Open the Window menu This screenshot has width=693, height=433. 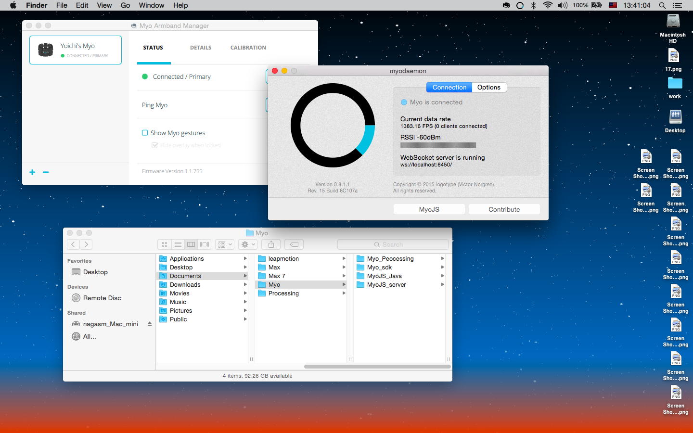pyautogui.click(x=152, y=5)
